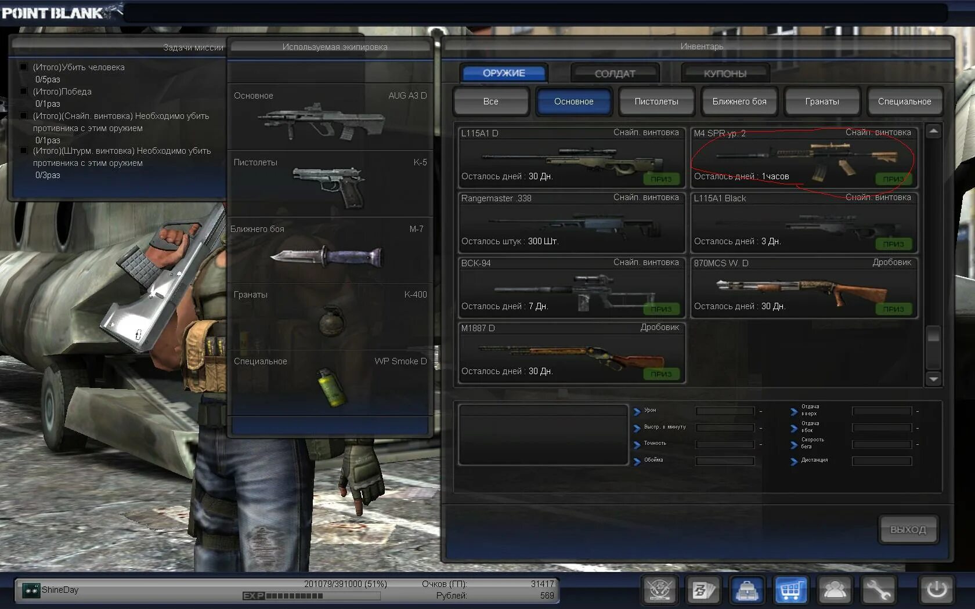This screenshot has height=609, width=975.
Task: Click the Урон arrow icon
Action: point(637,412)
